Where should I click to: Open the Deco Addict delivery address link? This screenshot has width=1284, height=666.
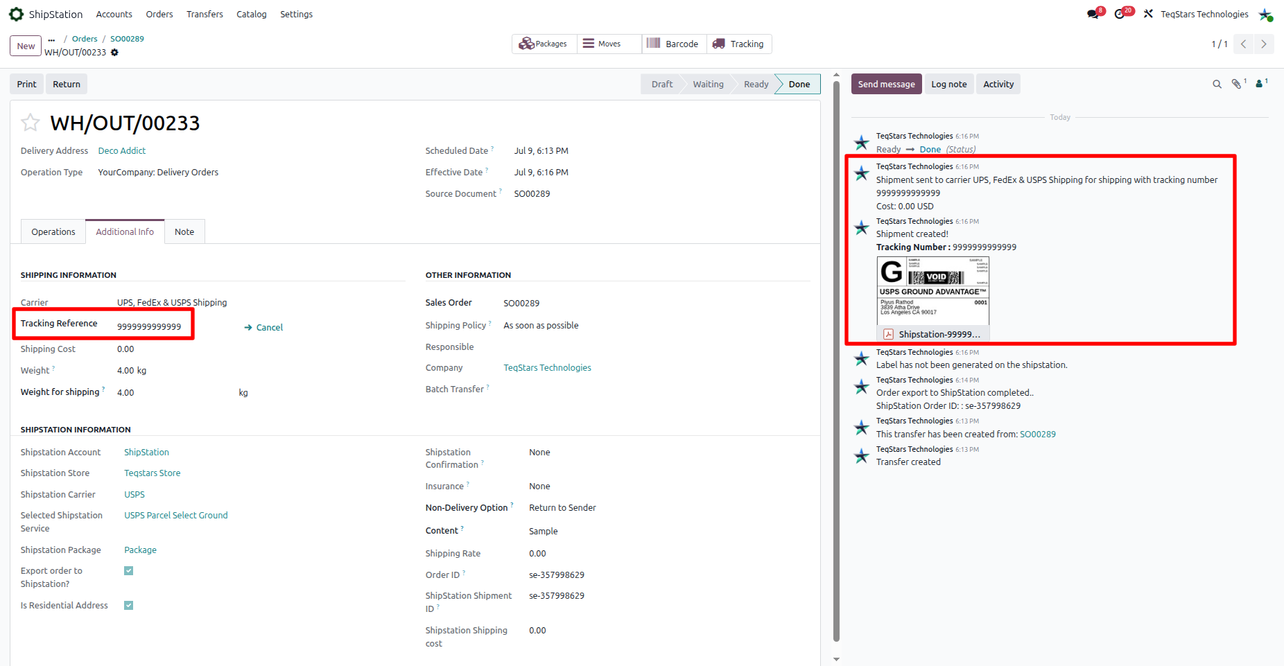[x=122, y=150]
